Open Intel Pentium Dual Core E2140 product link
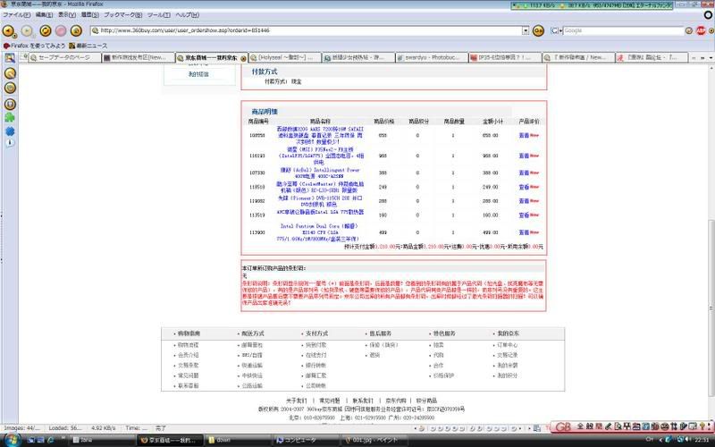Image resolution: width=715 pixels, height=447 pixels. coord(318,232)
